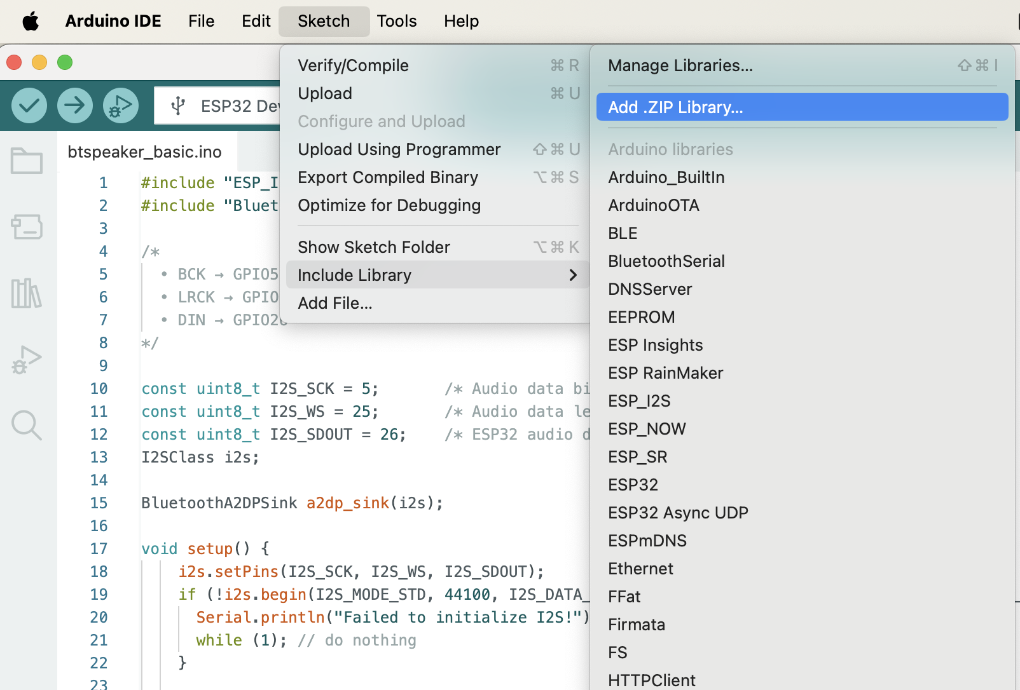Click 'const uint8_t I2S_WS = 25;' line
The image size is (1020, 690).
[x=260, y=412]
